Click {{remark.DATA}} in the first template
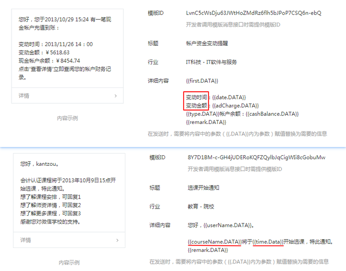Viewport: 346px width, 271px height. coord(206,122)
